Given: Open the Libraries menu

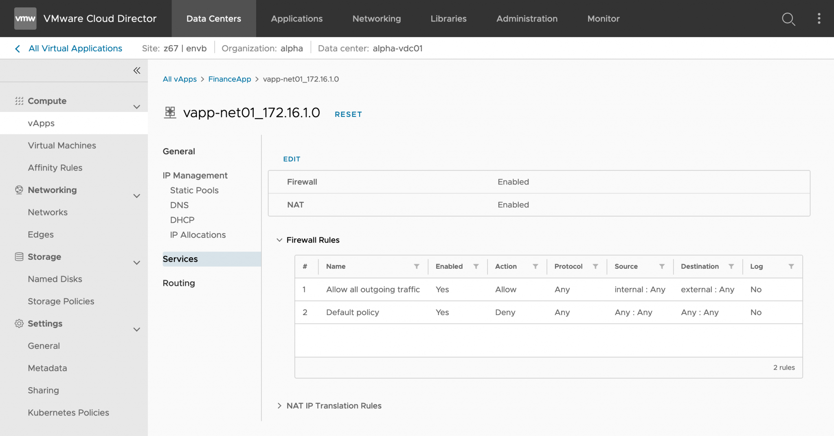Looking at the screenshot, I should (448, 19).
